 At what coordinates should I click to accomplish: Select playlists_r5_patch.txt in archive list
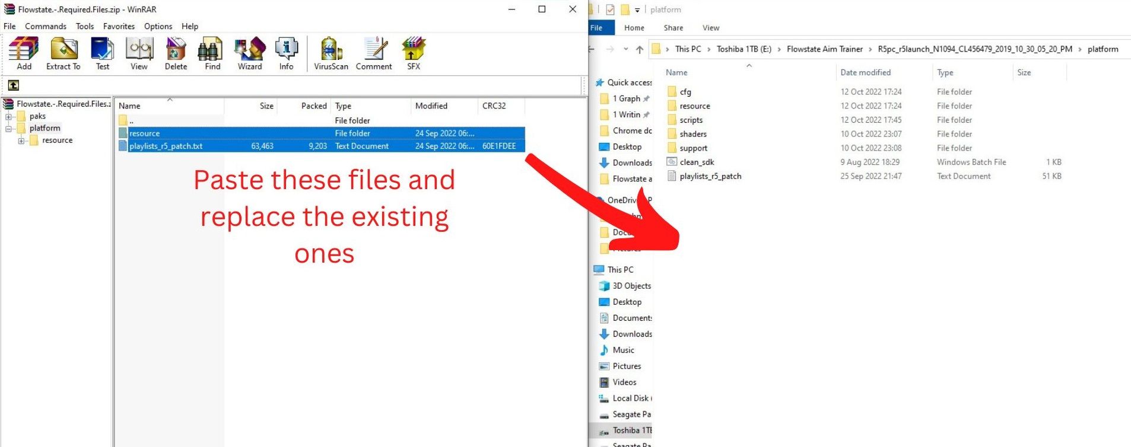(x=320, y=146)
